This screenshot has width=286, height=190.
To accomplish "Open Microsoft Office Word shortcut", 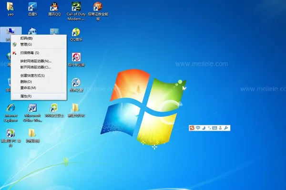I will pos(32,113).
